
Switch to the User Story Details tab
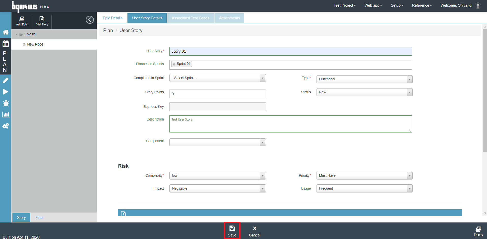point(147,18)
